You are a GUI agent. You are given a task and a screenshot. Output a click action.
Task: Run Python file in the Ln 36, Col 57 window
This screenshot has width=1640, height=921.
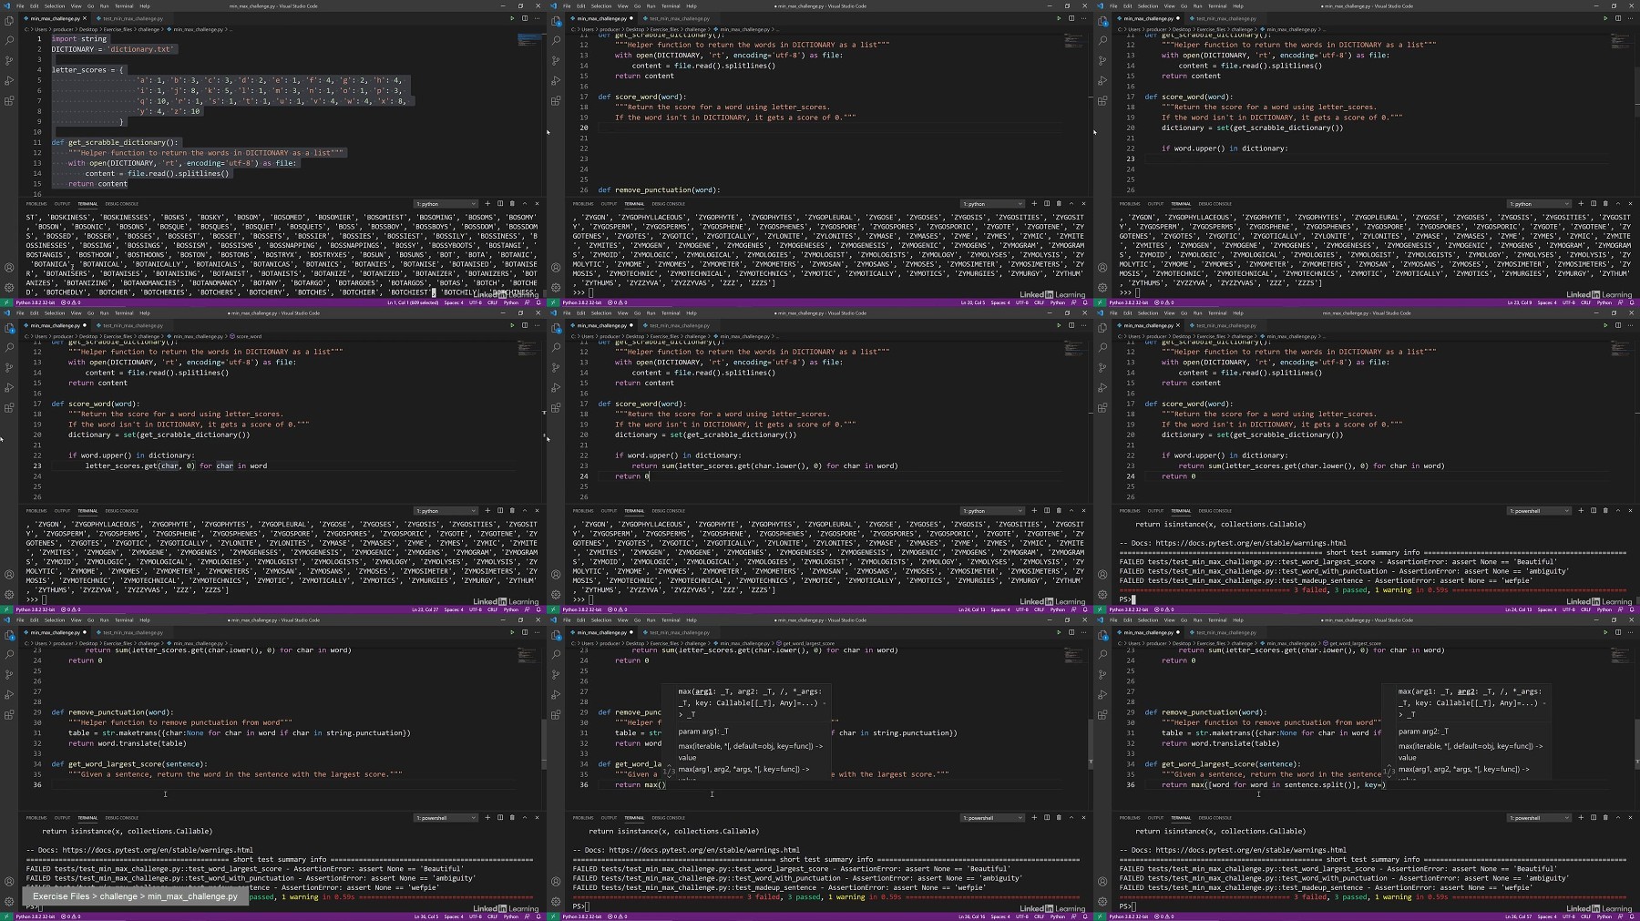pos(1605,632)
